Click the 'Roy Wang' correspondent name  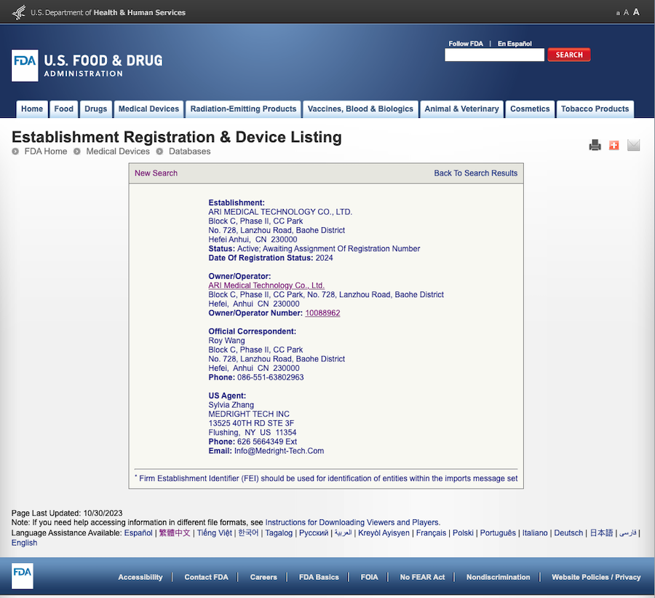click(x=227, y=340)
